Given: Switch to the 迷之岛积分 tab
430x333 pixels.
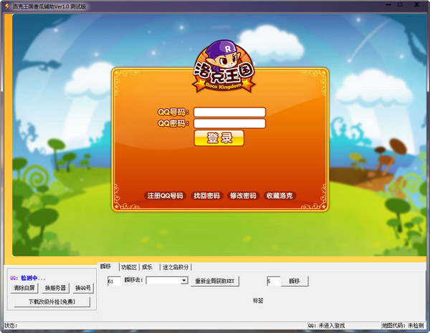Looking at the screenshot, I should pos(176,267).
